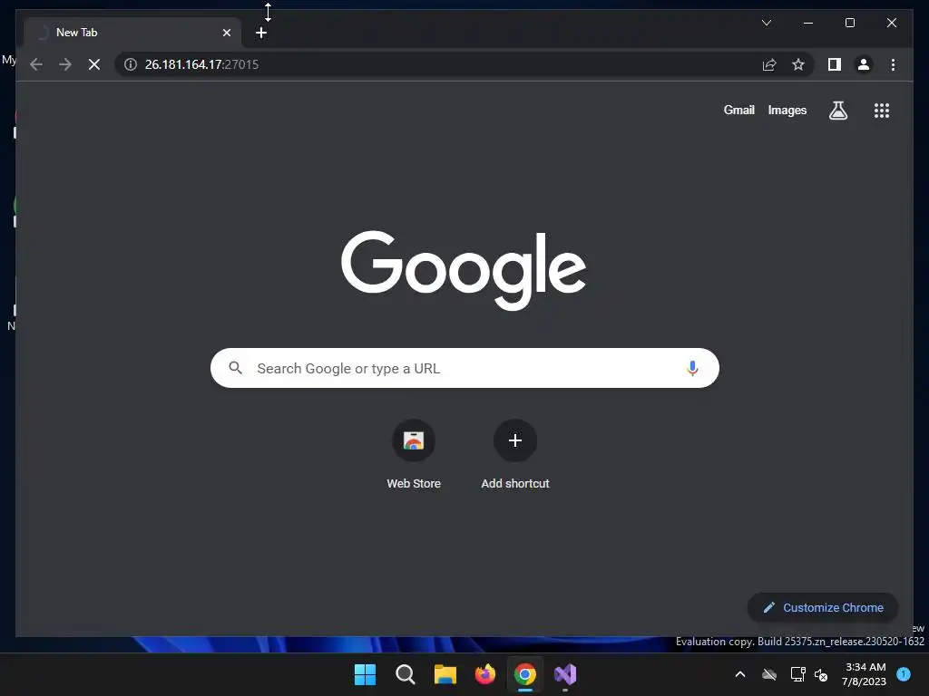Open the Google apps grid
The image size is (929, 696).
(x=882, y=110)
